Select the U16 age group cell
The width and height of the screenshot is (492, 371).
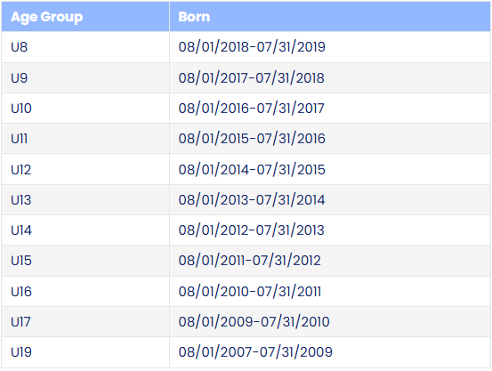click(85, 292)
